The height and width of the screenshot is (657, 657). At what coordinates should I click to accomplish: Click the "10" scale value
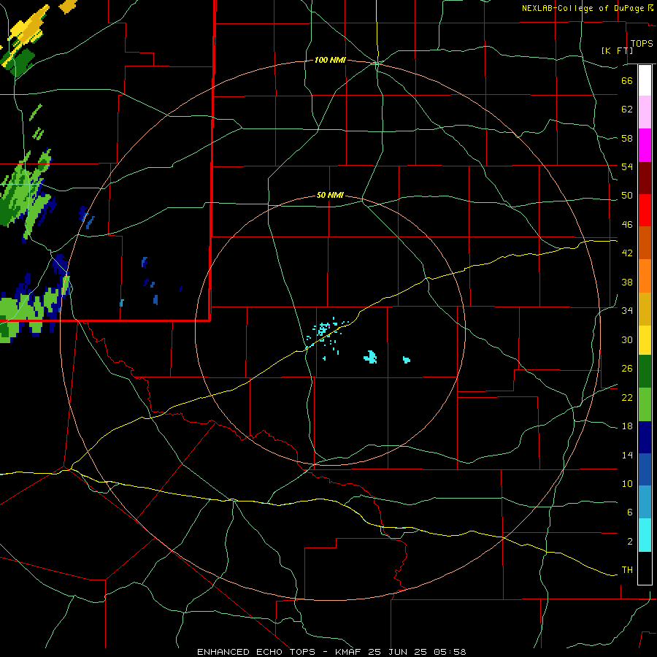coord(627,484)
